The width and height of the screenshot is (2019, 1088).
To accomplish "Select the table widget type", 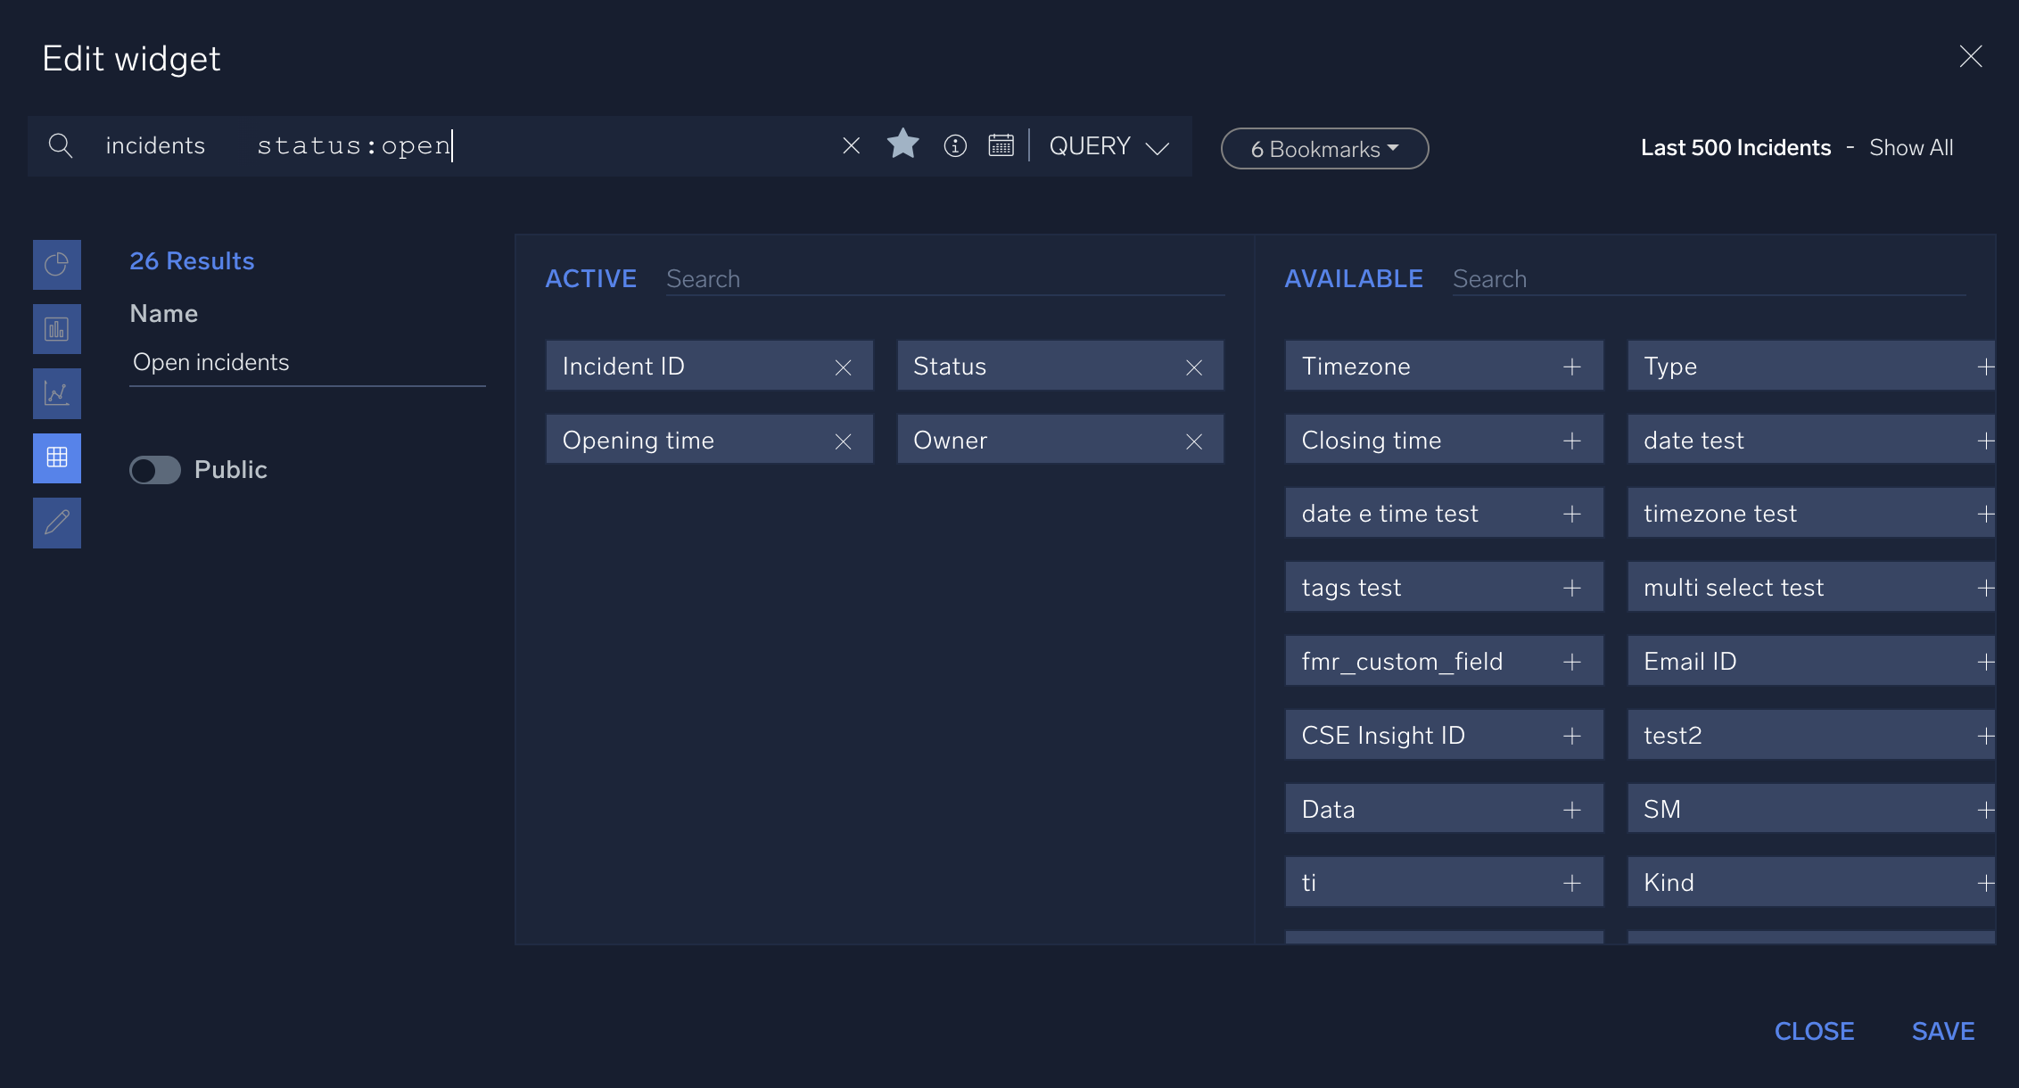I will click(56, 457).
